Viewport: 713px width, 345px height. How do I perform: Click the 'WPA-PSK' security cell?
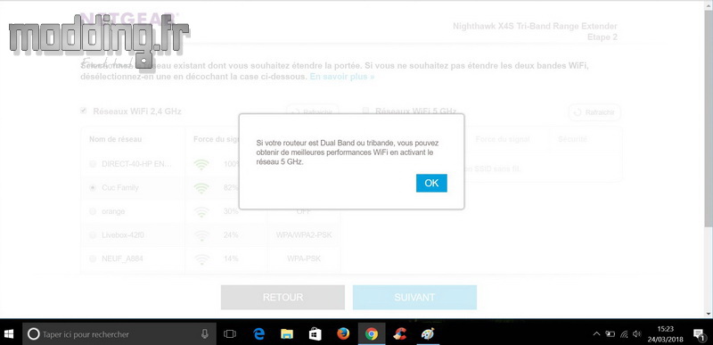tap(304, 259)
